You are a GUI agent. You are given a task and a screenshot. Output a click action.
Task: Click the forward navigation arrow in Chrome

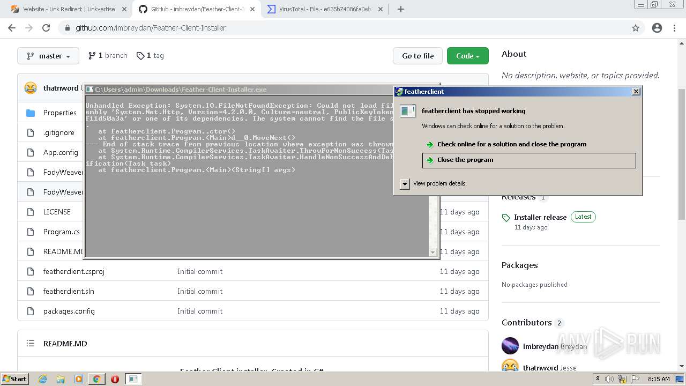pyautogui.click(x=29, y=28)
